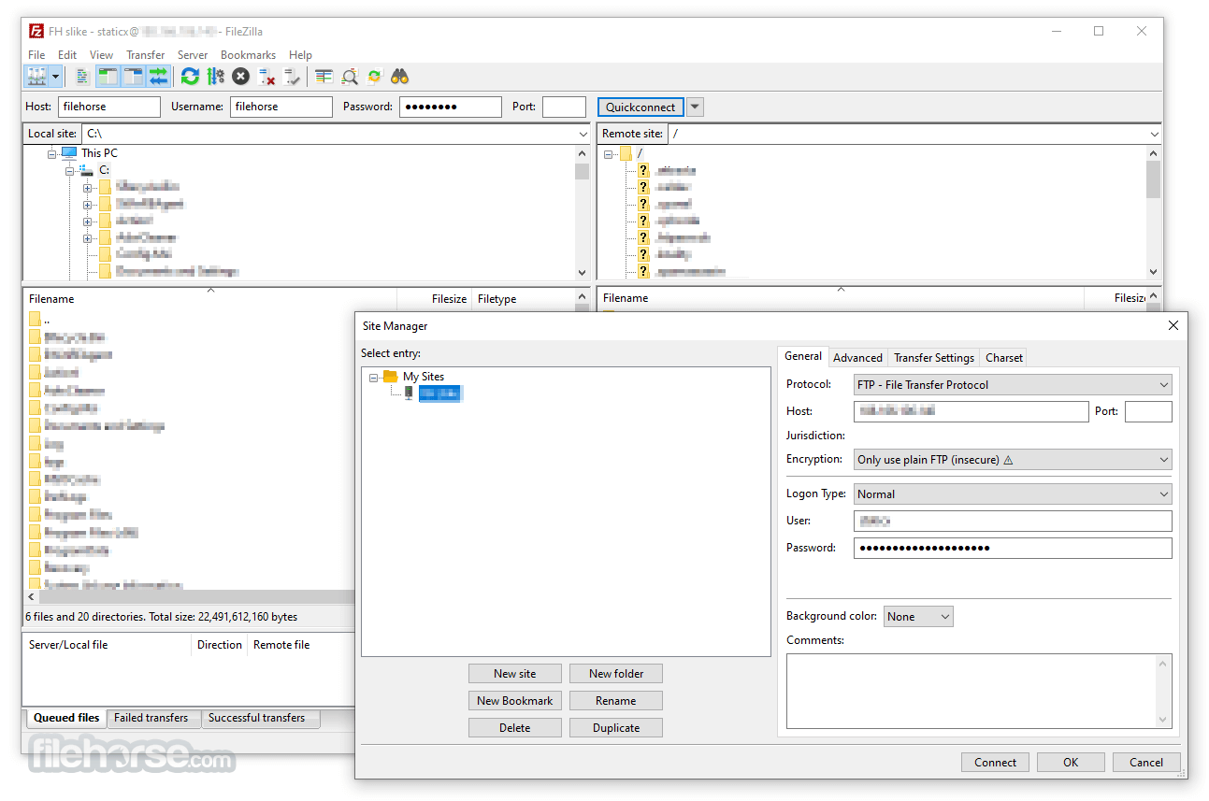Image resolution: width=1209 pixels, height=801 pixels.
Task: Open the Protocol dropdown in Site Manager
Action: 1012,384
